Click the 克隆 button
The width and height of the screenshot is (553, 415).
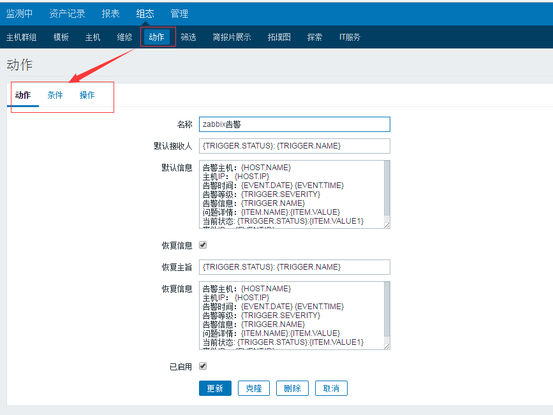coord(254,388)
